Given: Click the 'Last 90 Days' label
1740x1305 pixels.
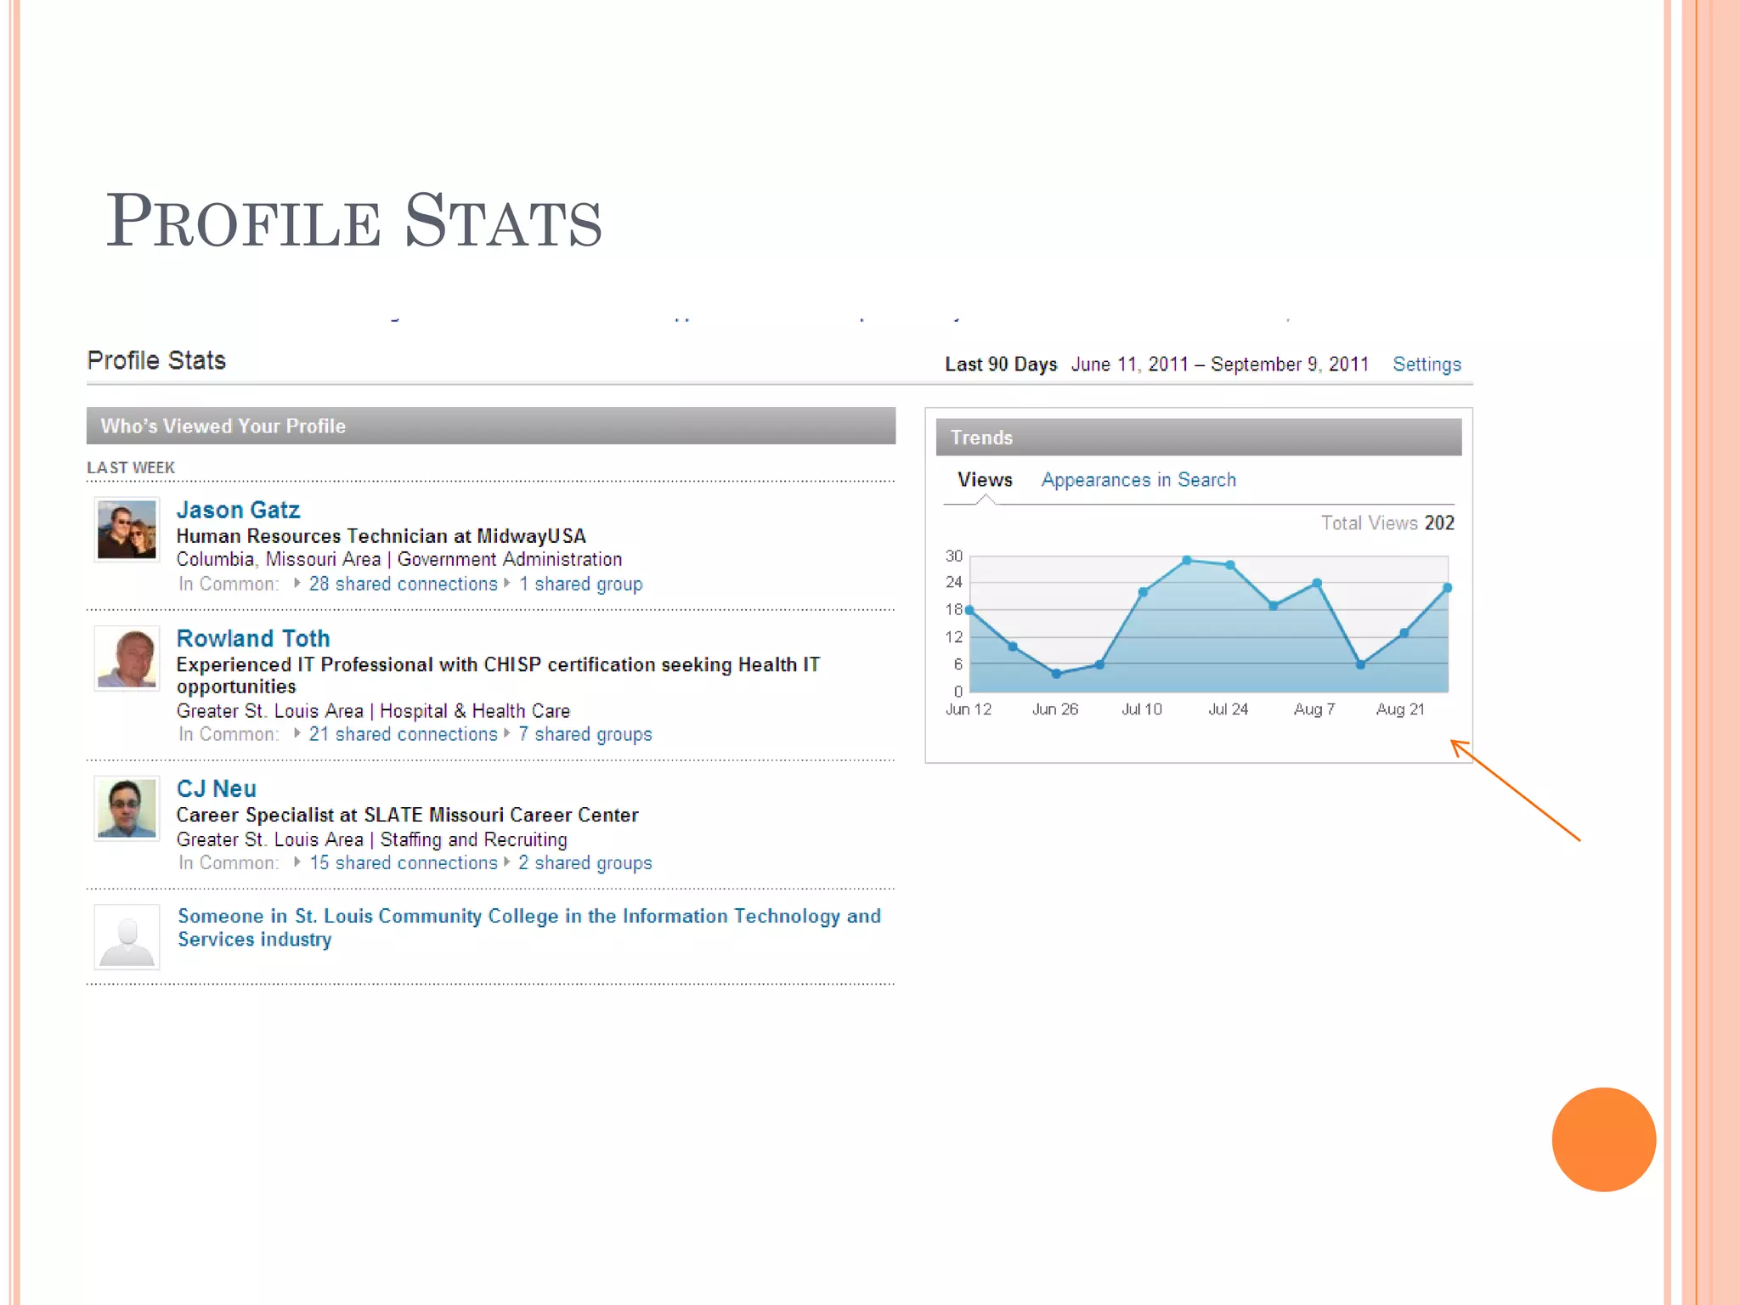Looking at the screenshot, I should click(x=1001, y=364).
